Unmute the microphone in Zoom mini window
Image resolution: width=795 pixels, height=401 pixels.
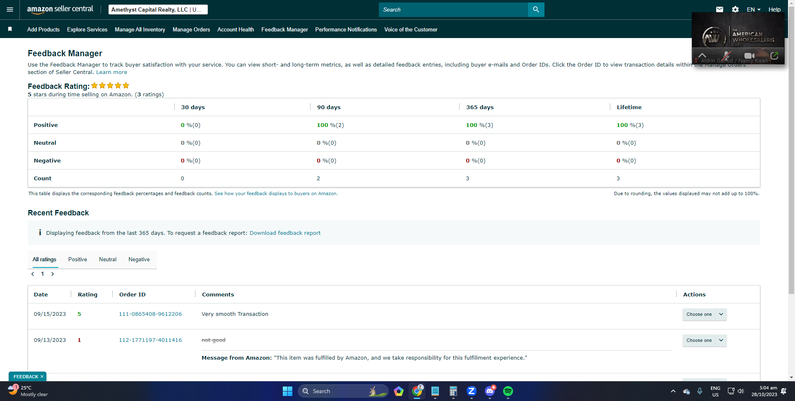tap(726, 55)
